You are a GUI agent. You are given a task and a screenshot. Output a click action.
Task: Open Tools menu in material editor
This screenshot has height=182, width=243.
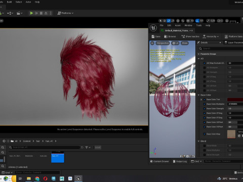[199, 25]
